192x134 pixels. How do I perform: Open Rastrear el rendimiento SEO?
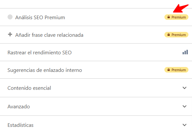click(x=40, y=53)
